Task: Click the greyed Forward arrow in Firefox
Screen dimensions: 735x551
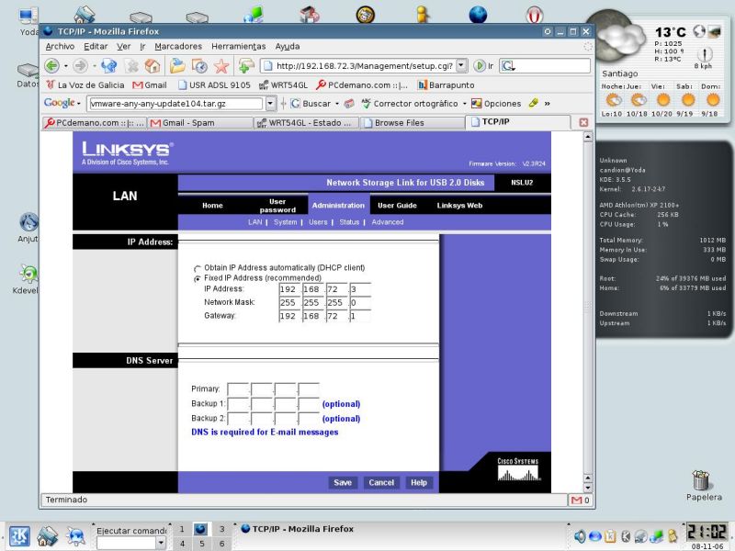Action: (80, 66)
